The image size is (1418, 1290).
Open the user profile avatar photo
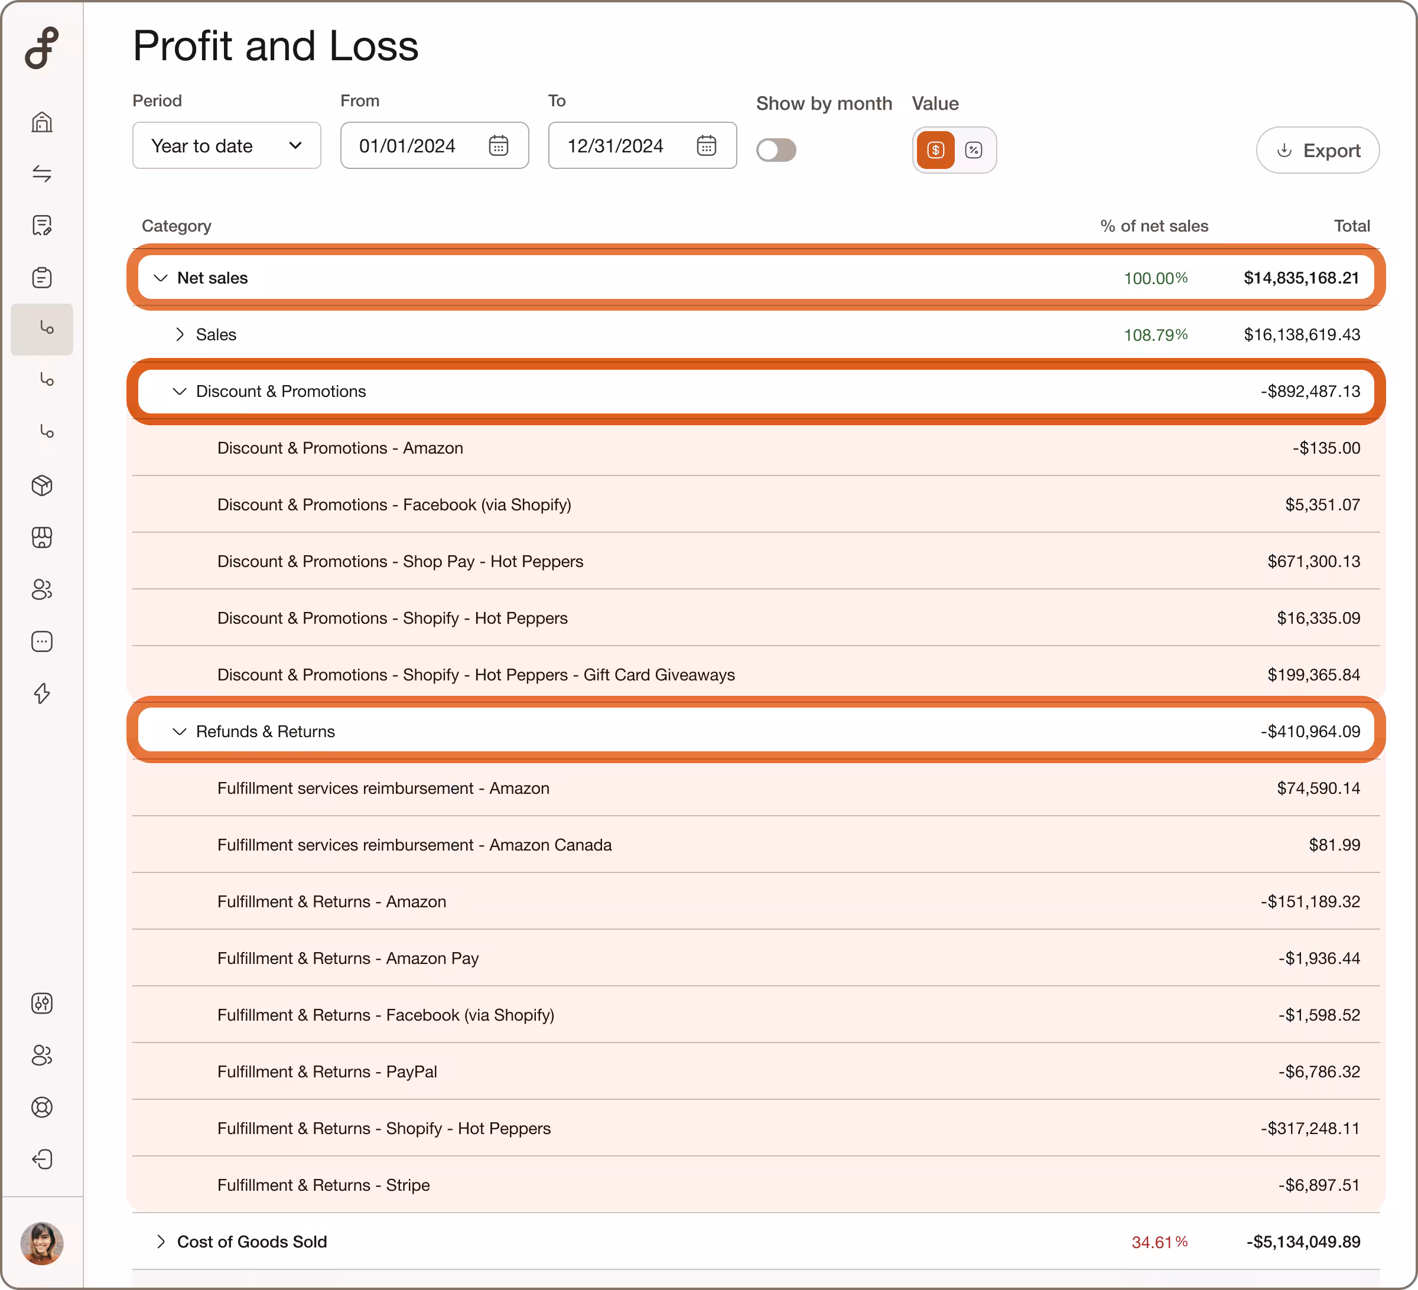pos(42,1243)
